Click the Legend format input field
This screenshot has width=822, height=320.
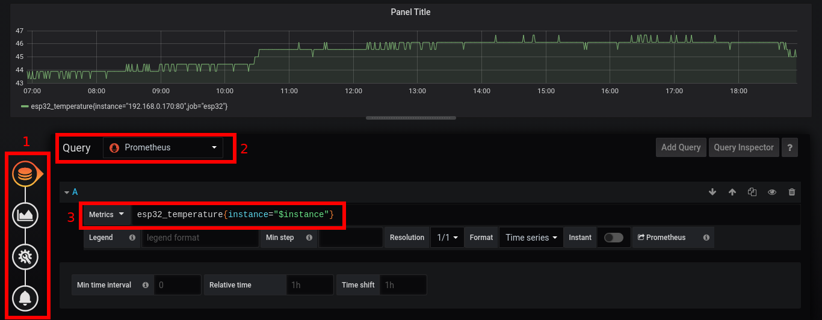pyautogui.click(x=200, y=238)
